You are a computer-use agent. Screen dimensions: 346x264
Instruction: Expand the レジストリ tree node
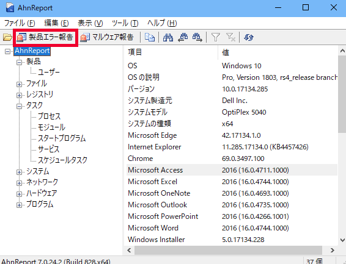click(x=19, y=95)
